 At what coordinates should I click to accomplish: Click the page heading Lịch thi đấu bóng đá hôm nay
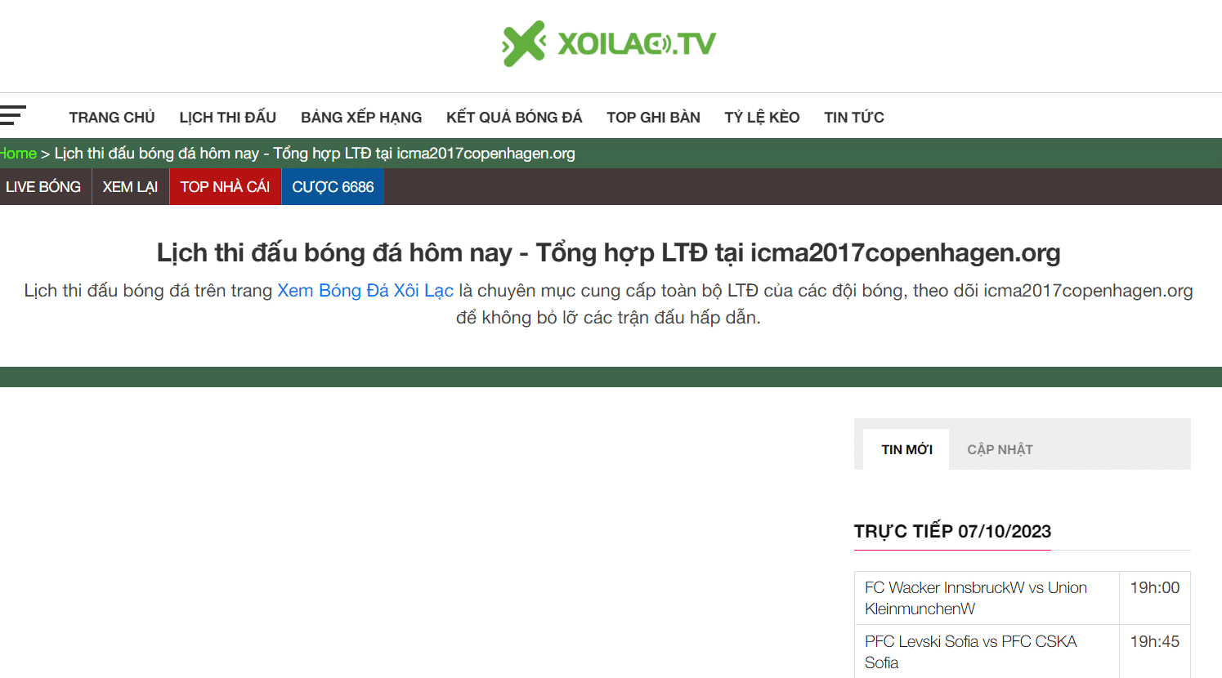pos(609,252)
